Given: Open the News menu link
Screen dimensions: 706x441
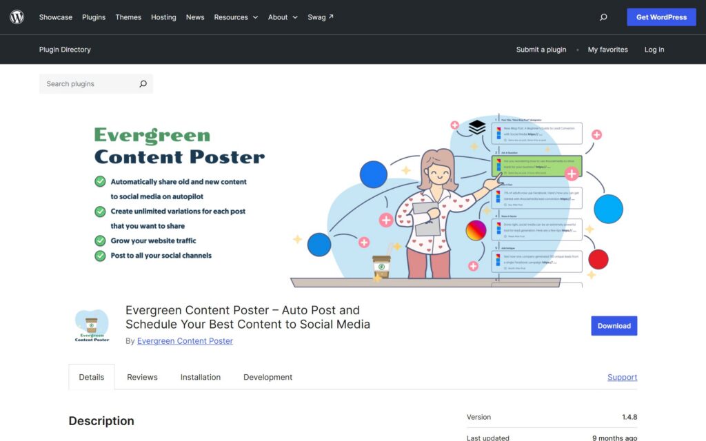Looking at the screenshot, I should tap(195, 17).
